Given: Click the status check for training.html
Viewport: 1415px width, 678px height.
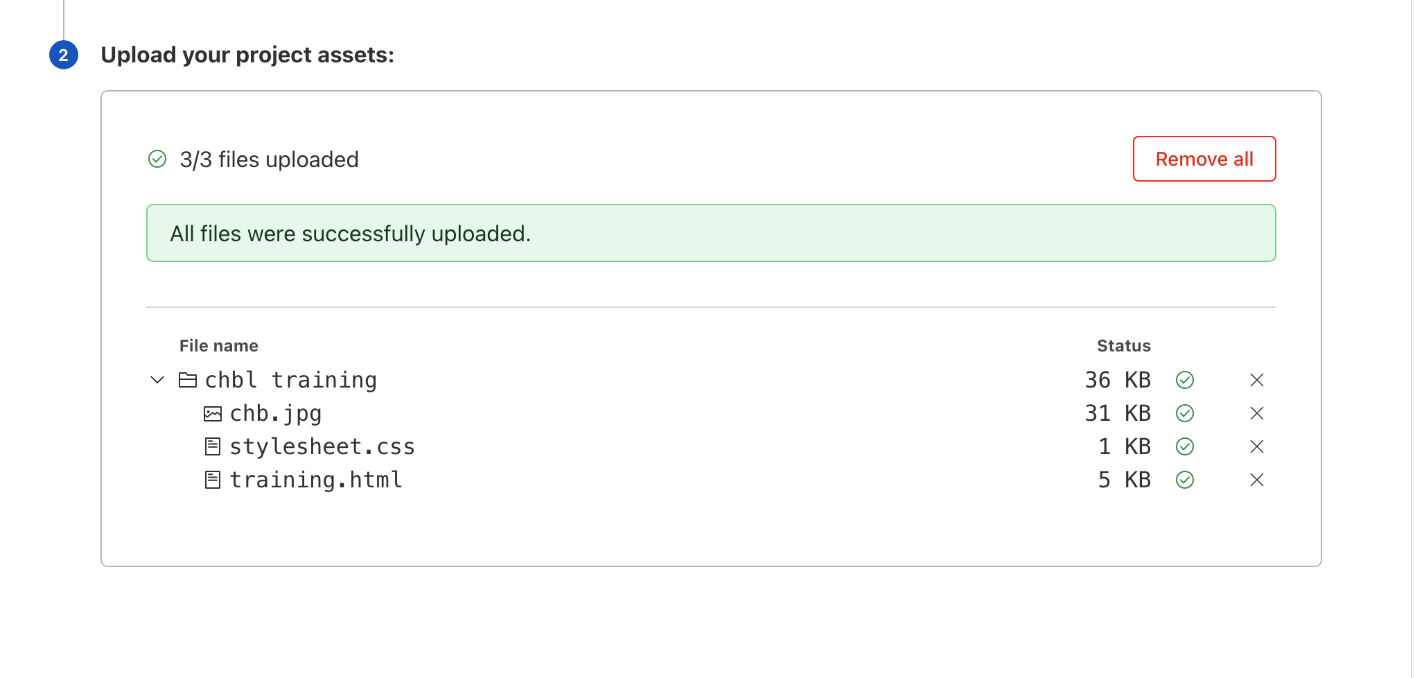Looking at the screenshot, I should pyautogui.click(x=1185, y=480).
